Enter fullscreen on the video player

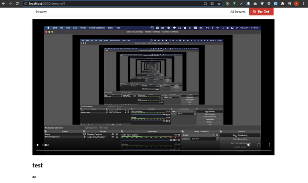point(259,145)
